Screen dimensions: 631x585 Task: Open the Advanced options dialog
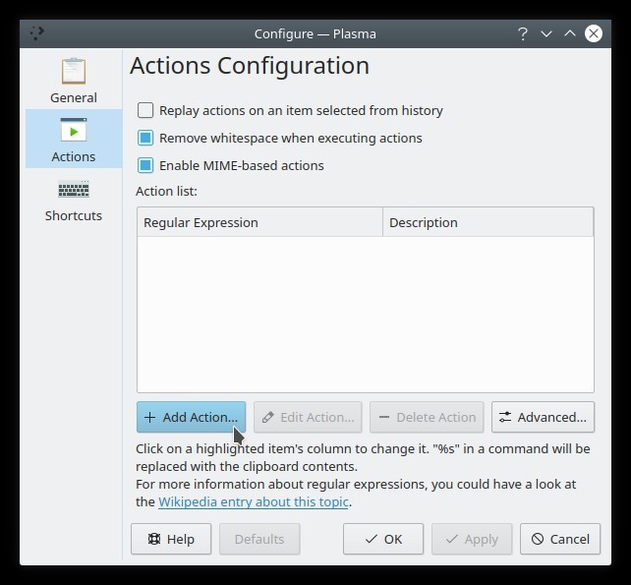(543, 417)
